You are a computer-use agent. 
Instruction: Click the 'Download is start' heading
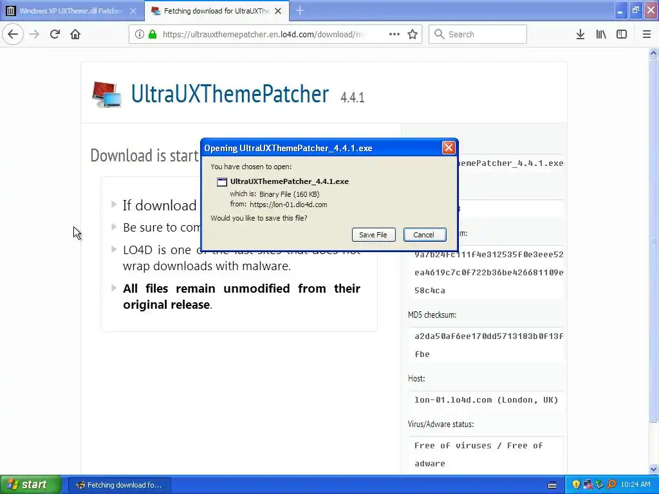144,156
